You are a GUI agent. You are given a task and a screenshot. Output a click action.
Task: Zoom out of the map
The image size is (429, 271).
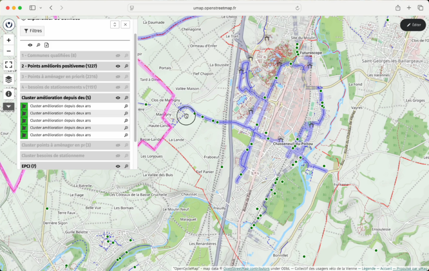click(9, 51)
